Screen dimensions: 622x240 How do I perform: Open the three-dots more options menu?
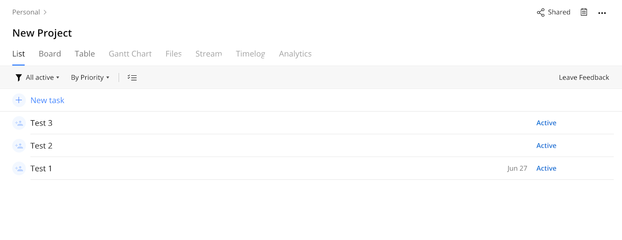click(x=602, y=13)
